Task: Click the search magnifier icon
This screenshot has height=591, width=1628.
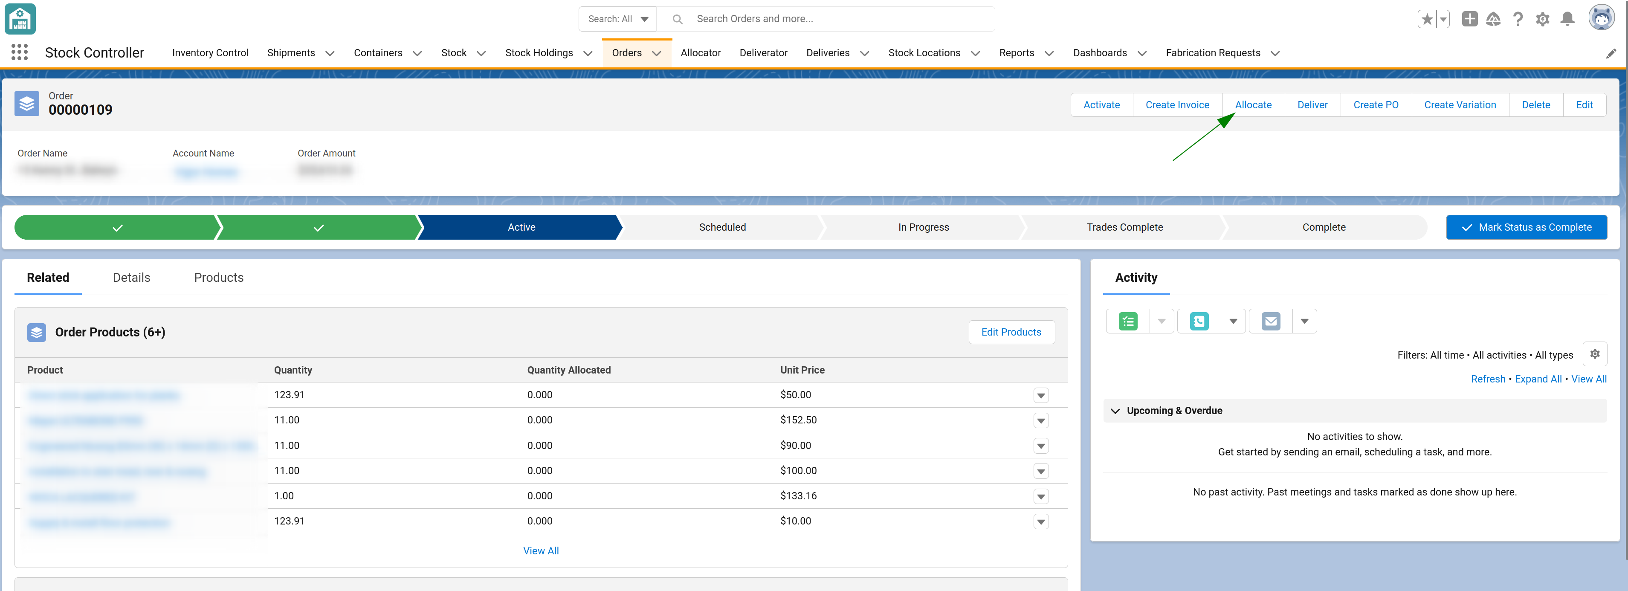Action: point(678,19)
